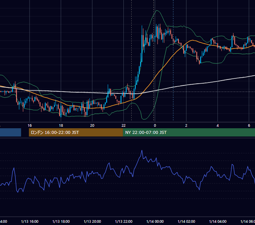Viewport: 255px width, 225px height.
Task: Click the hour label 20 on upper axis
Action: (92, 126)
